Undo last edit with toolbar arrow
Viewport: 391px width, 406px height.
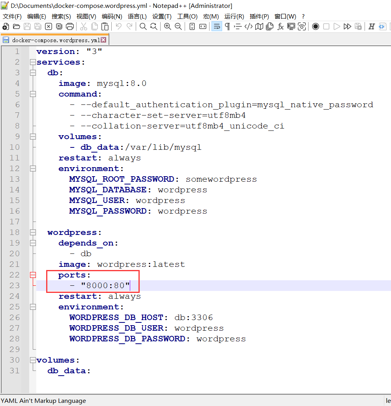pyautogui.click(x=119, y=26)
